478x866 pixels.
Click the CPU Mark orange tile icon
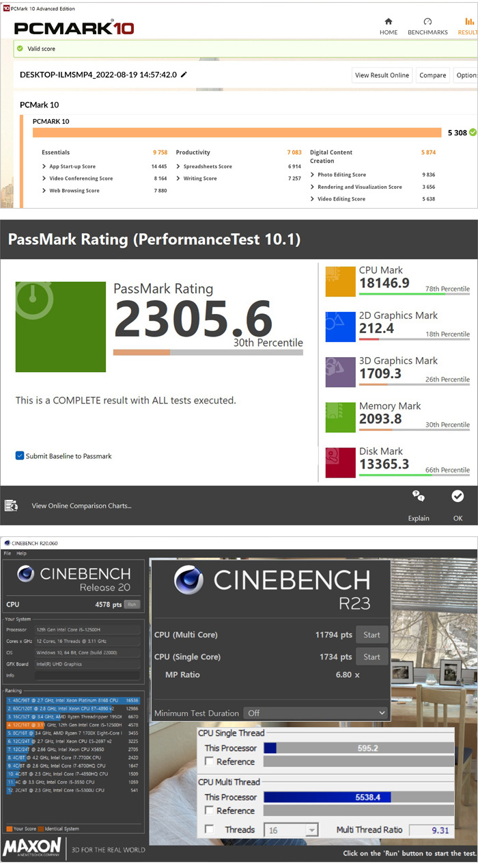(x=340, y=281)
